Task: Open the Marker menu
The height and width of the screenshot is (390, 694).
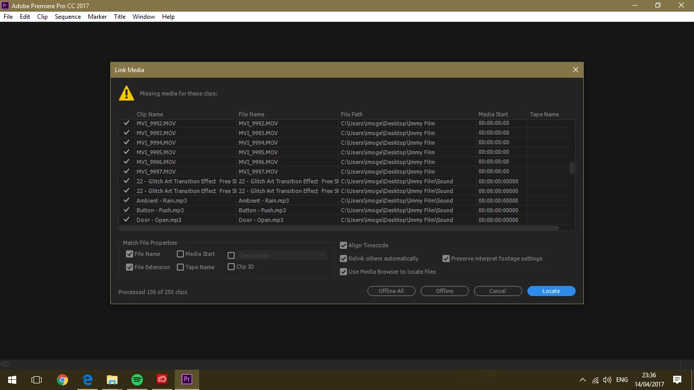Action: (x=97, y=17)
